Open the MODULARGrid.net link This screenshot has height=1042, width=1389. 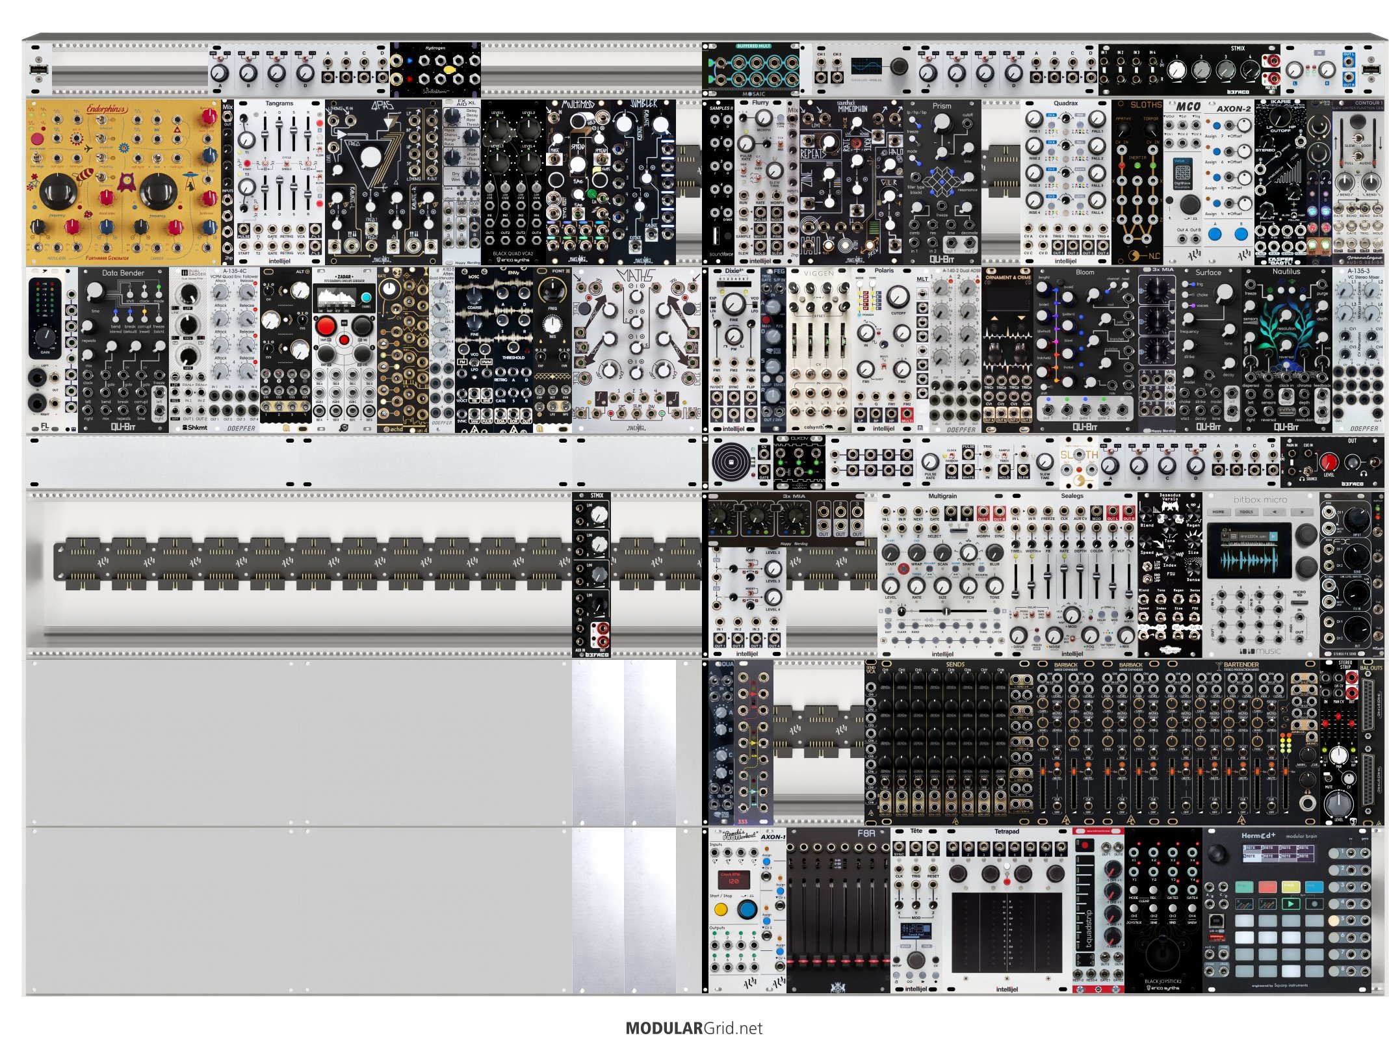[694, 1028]
